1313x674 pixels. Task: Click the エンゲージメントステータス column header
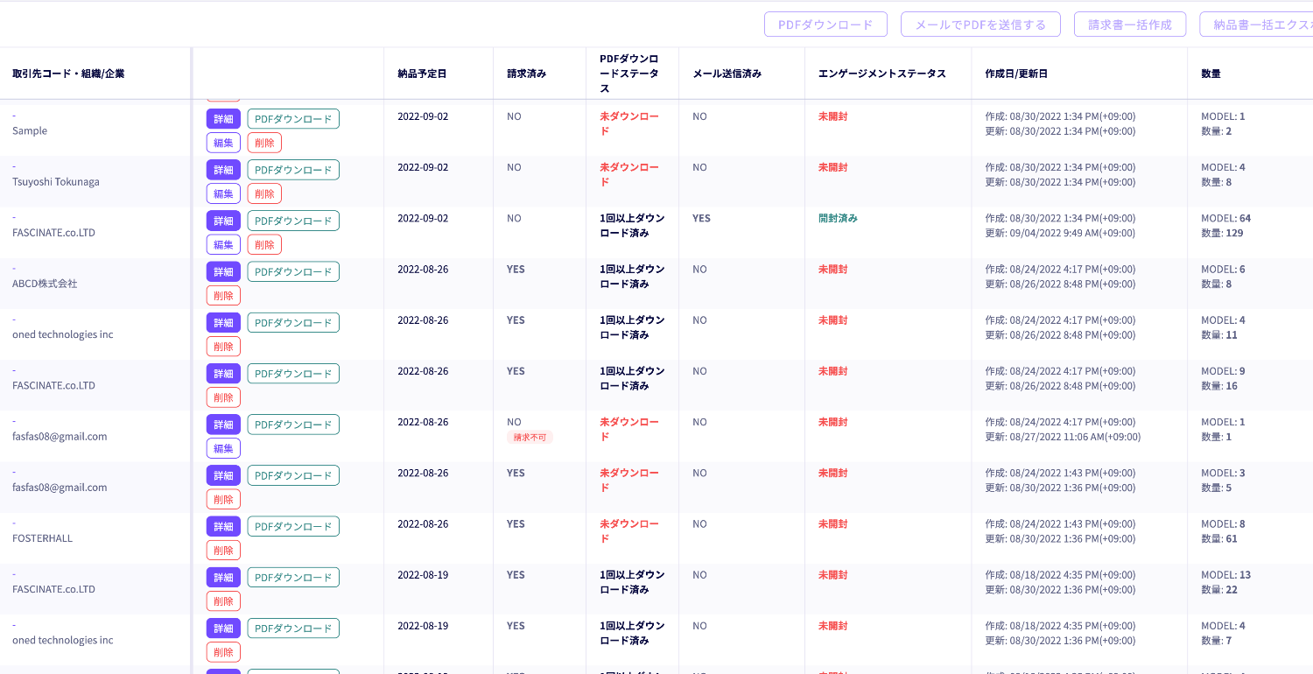click(882, 74)
